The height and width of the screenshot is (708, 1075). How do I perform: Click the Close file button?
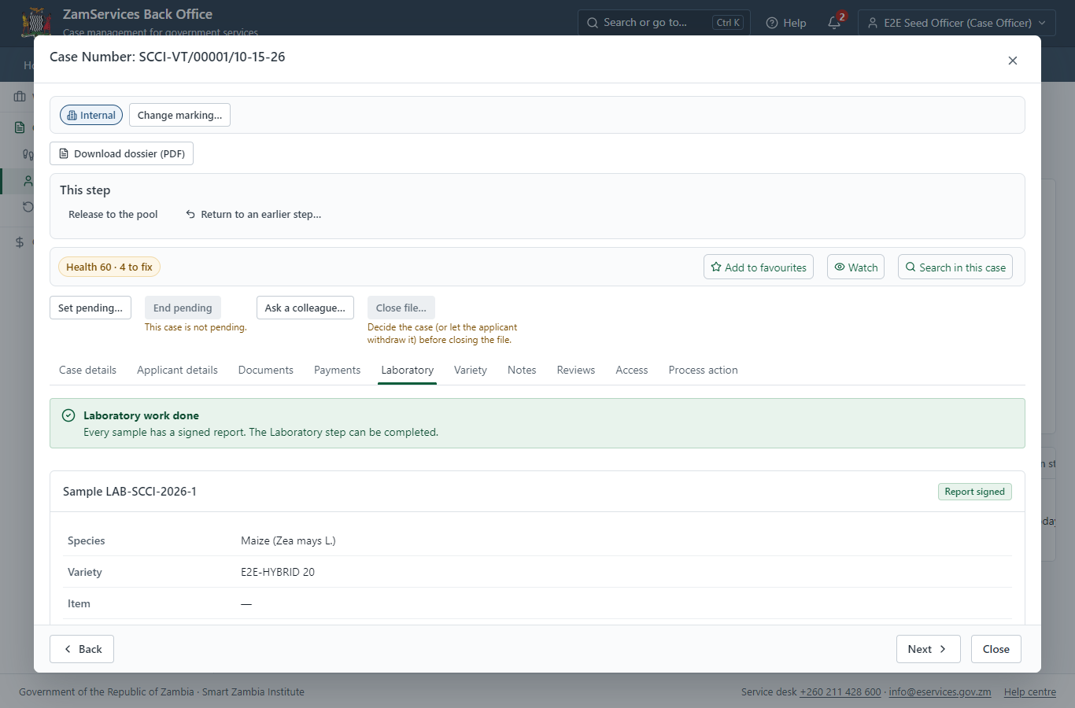point(401,308)
